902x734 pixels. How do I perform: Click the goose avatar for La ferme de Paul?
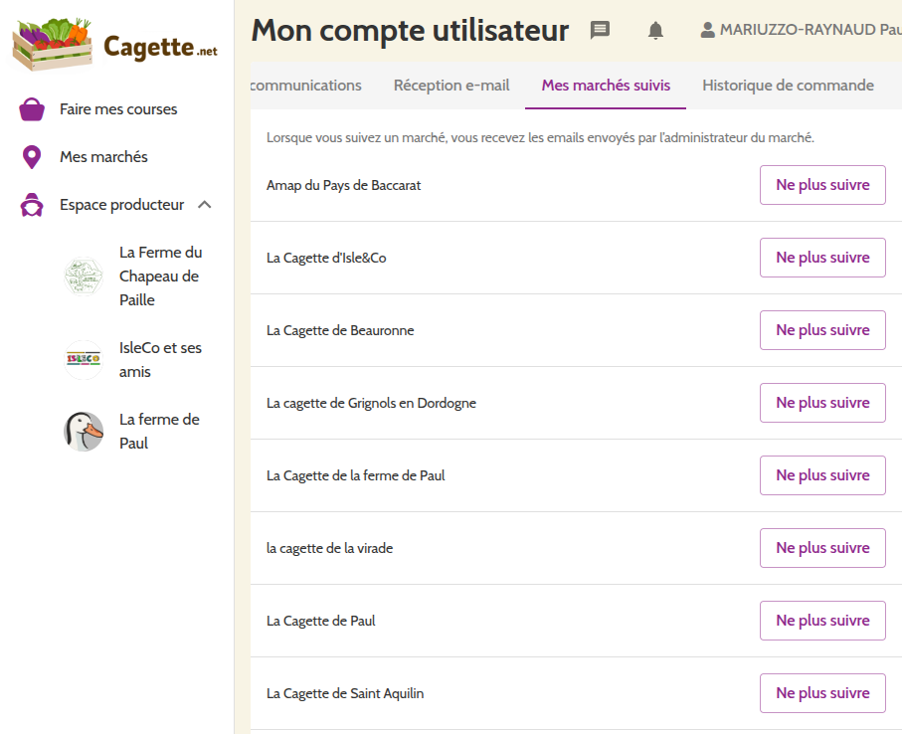[84, 432]
